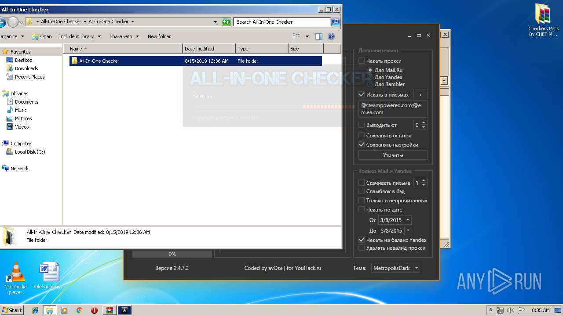Enable Чекать по дате checkbox
Screen dimensions: 563x316
pos(362,209)
